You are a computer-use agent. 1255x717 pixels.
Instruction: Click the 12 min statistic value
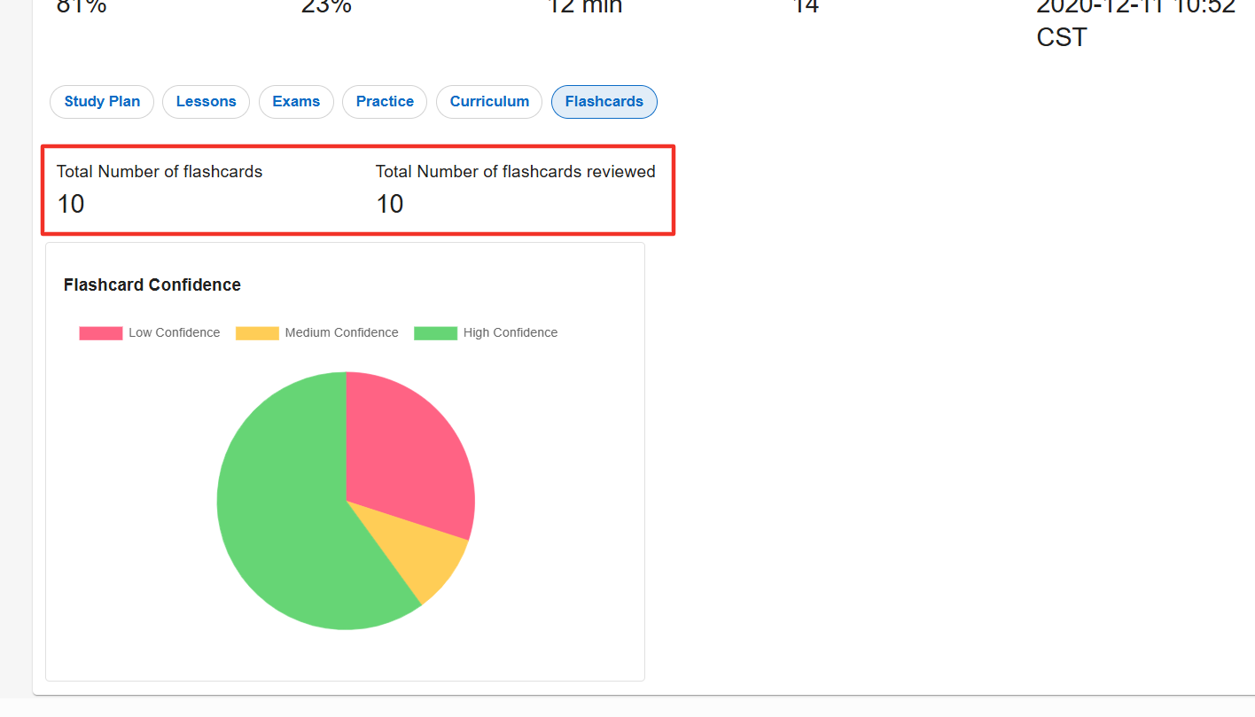point(585,7)
